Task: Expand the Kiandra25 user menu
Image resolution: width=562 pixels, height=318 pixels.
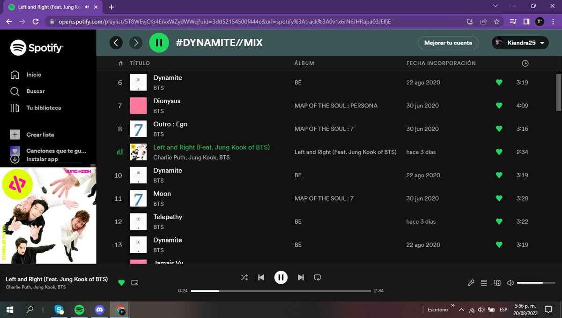Action: coord(520,43)
